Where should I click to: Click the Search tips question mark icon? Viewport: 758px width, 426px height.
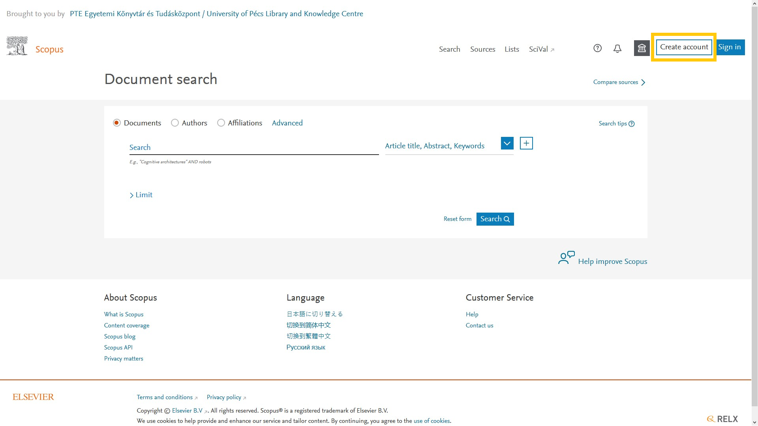(x=632, y=124)
